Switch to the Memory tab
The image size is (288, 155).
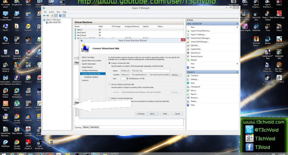(86, 127)
